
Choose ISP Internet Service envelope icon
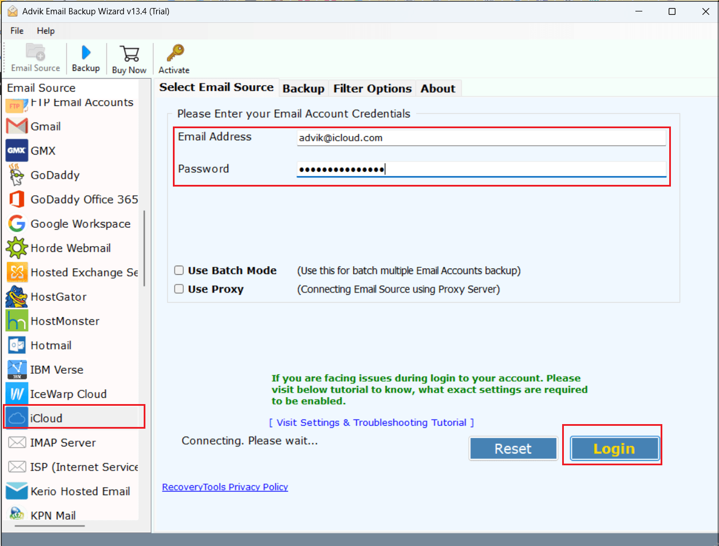[x=17, y=467]
